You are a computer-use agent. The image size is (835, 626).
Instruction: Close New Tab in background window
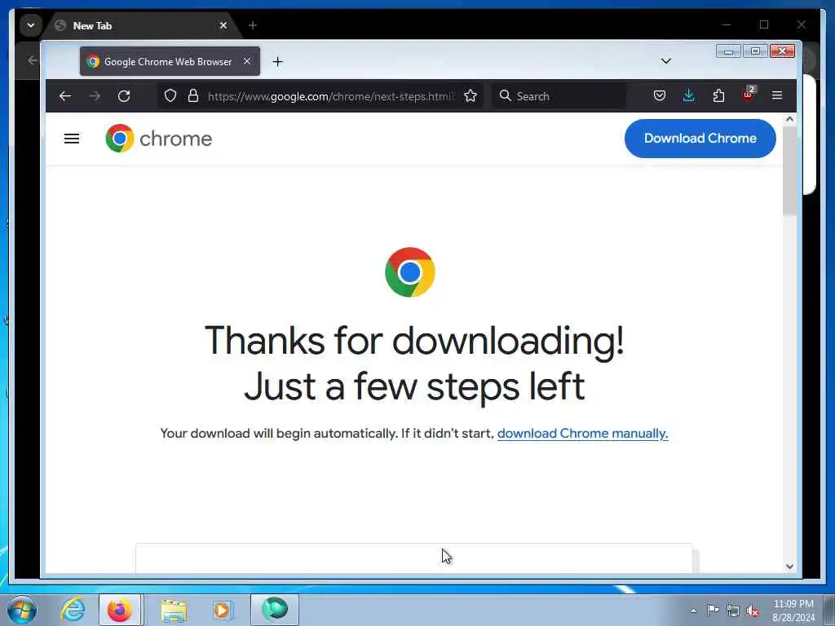(223, 25)
